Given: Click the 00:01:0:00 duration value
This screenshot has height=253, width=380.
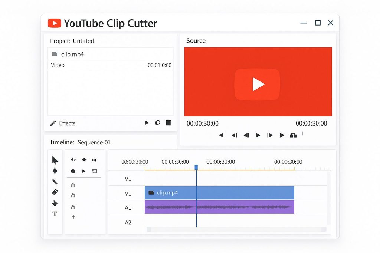Looking at the screenshot, I should pyautogui.click(x=160, y=65).
